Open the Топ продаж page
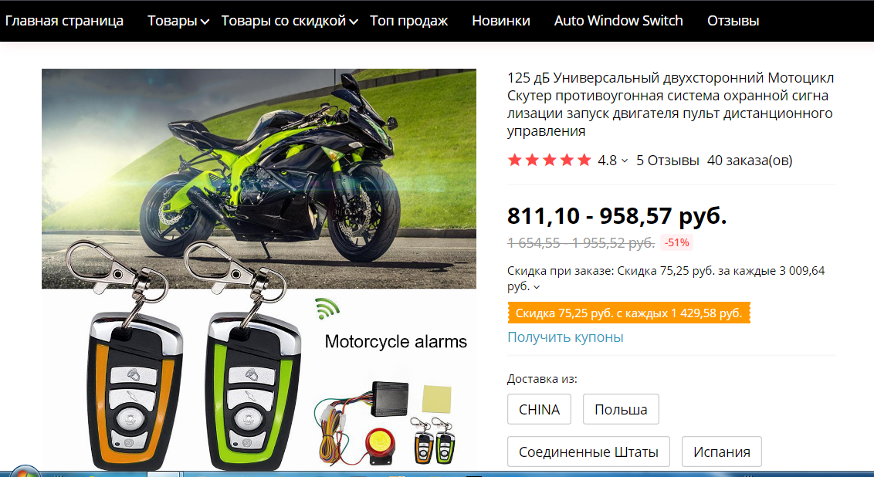This screenshot has height=477, width=874. pos(408,21)
